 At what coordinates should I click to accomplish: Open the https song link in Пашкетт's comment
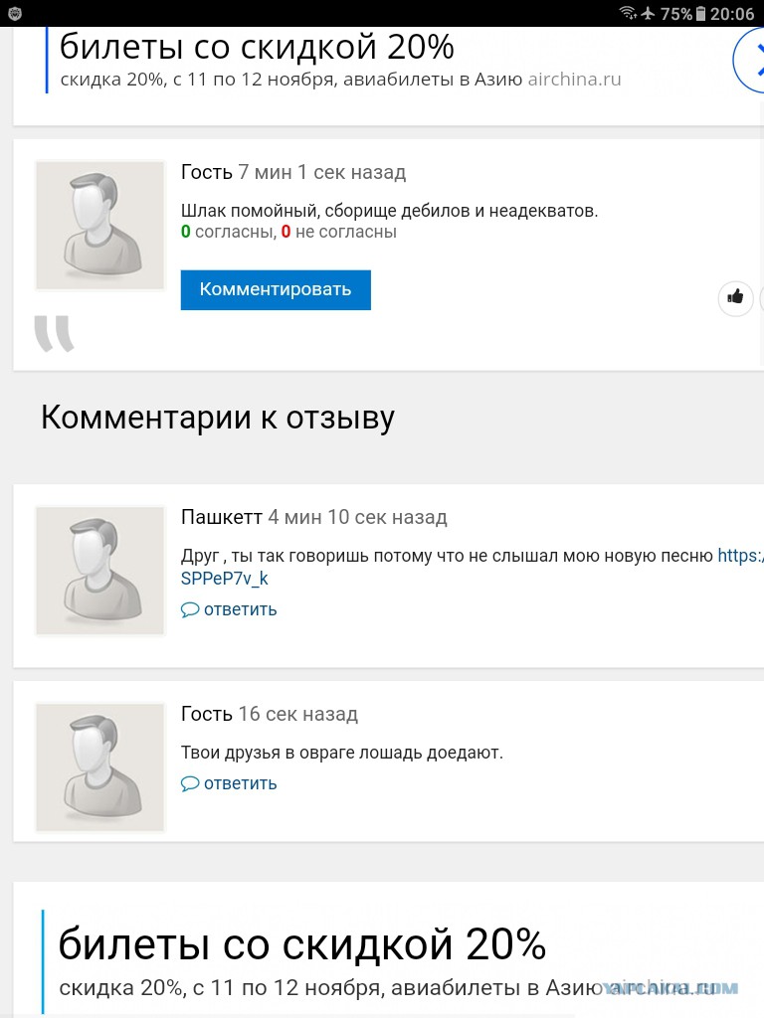(x=740, y=556)
